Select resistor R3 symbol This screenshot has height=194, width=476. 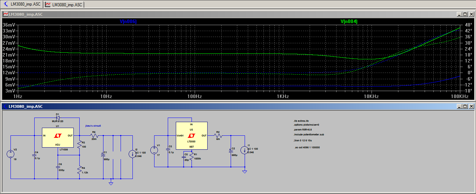(80, 143)
